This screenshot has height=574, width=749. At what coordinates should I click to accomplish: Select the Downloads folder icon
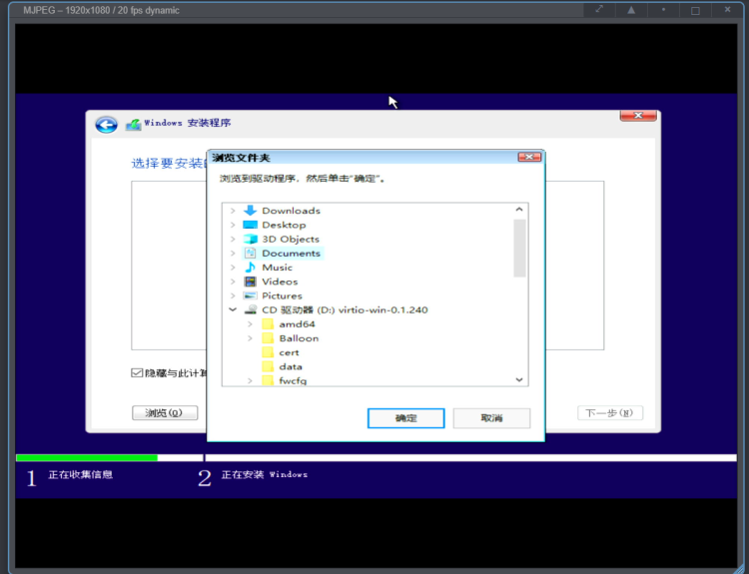(x=250, y=210)
